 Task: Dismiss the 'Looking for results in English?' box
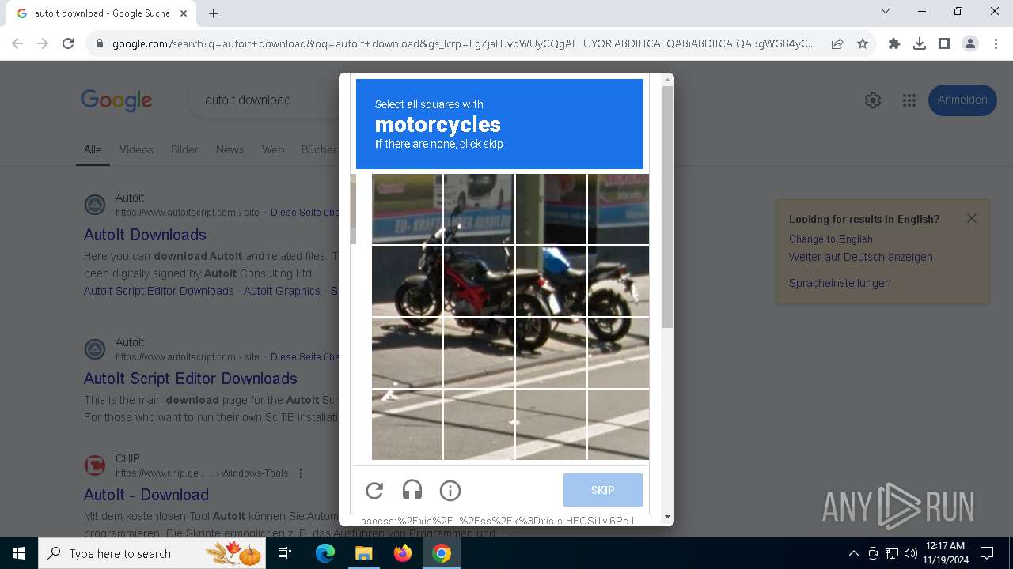(972, 218)
